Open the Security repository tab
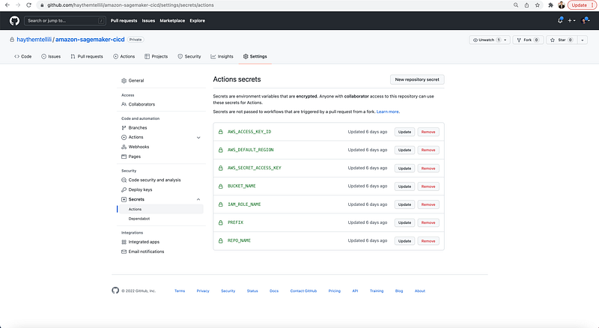This screenshot has width=599, height=328. click(189, 56)
